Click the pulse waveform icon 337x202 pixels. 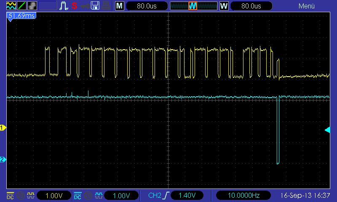64,6
